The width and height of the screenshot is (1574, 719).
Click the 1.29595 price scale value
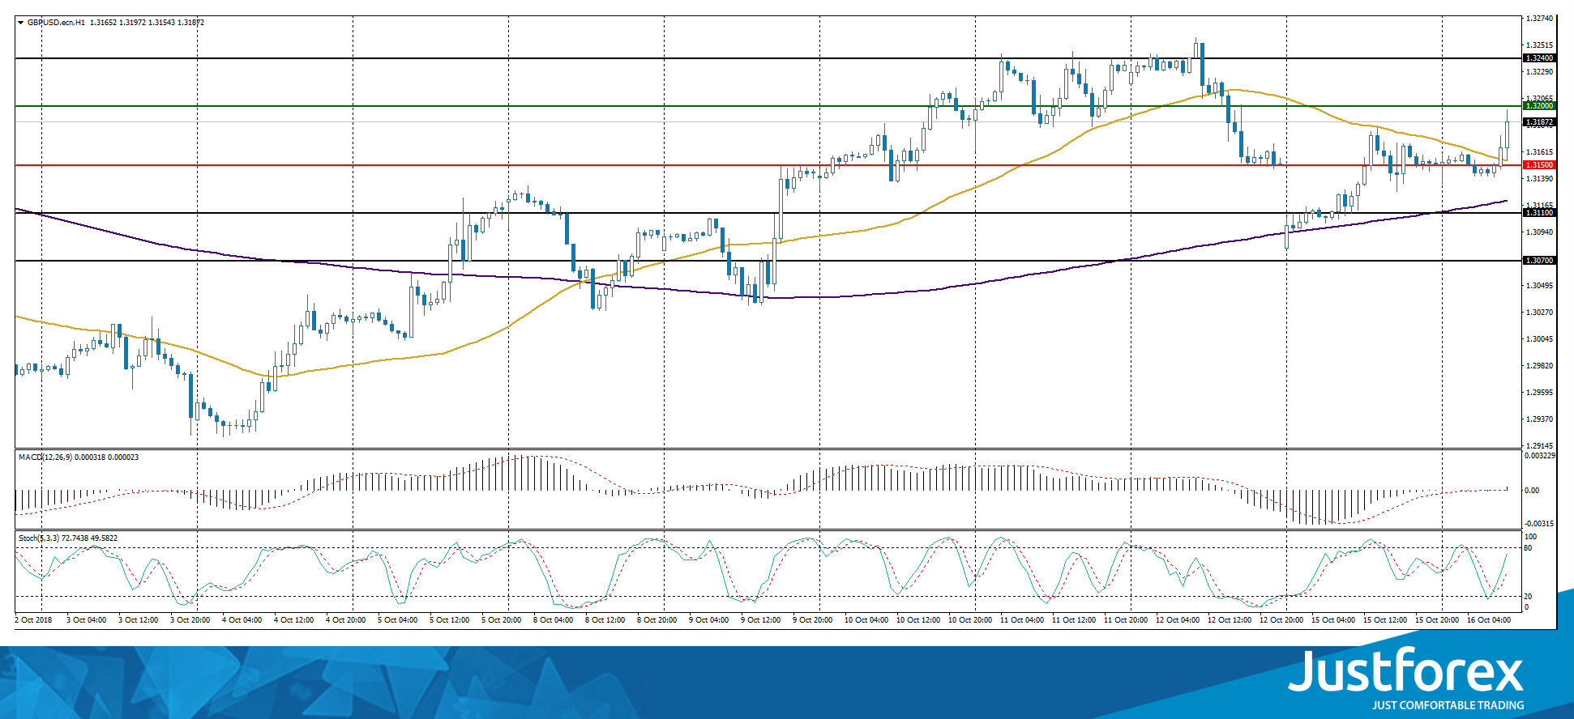click(1539, 393)
